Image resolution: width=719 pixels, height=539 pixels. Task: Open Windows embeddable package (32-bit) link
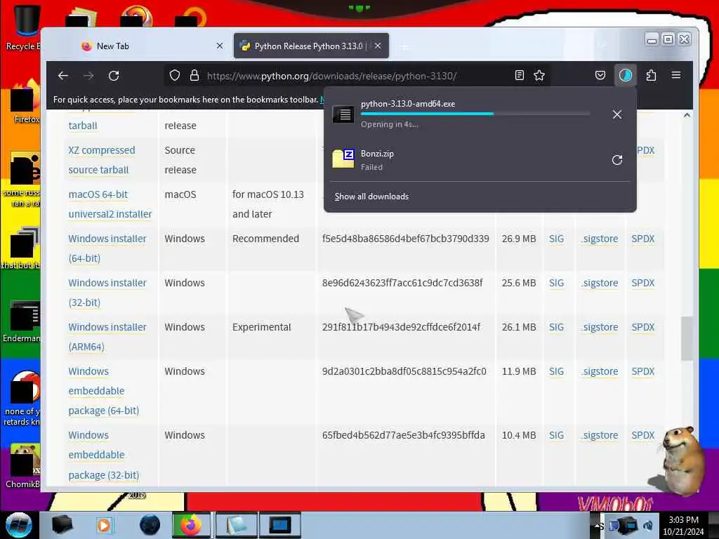pyautogui.click(x=104, y=455)
